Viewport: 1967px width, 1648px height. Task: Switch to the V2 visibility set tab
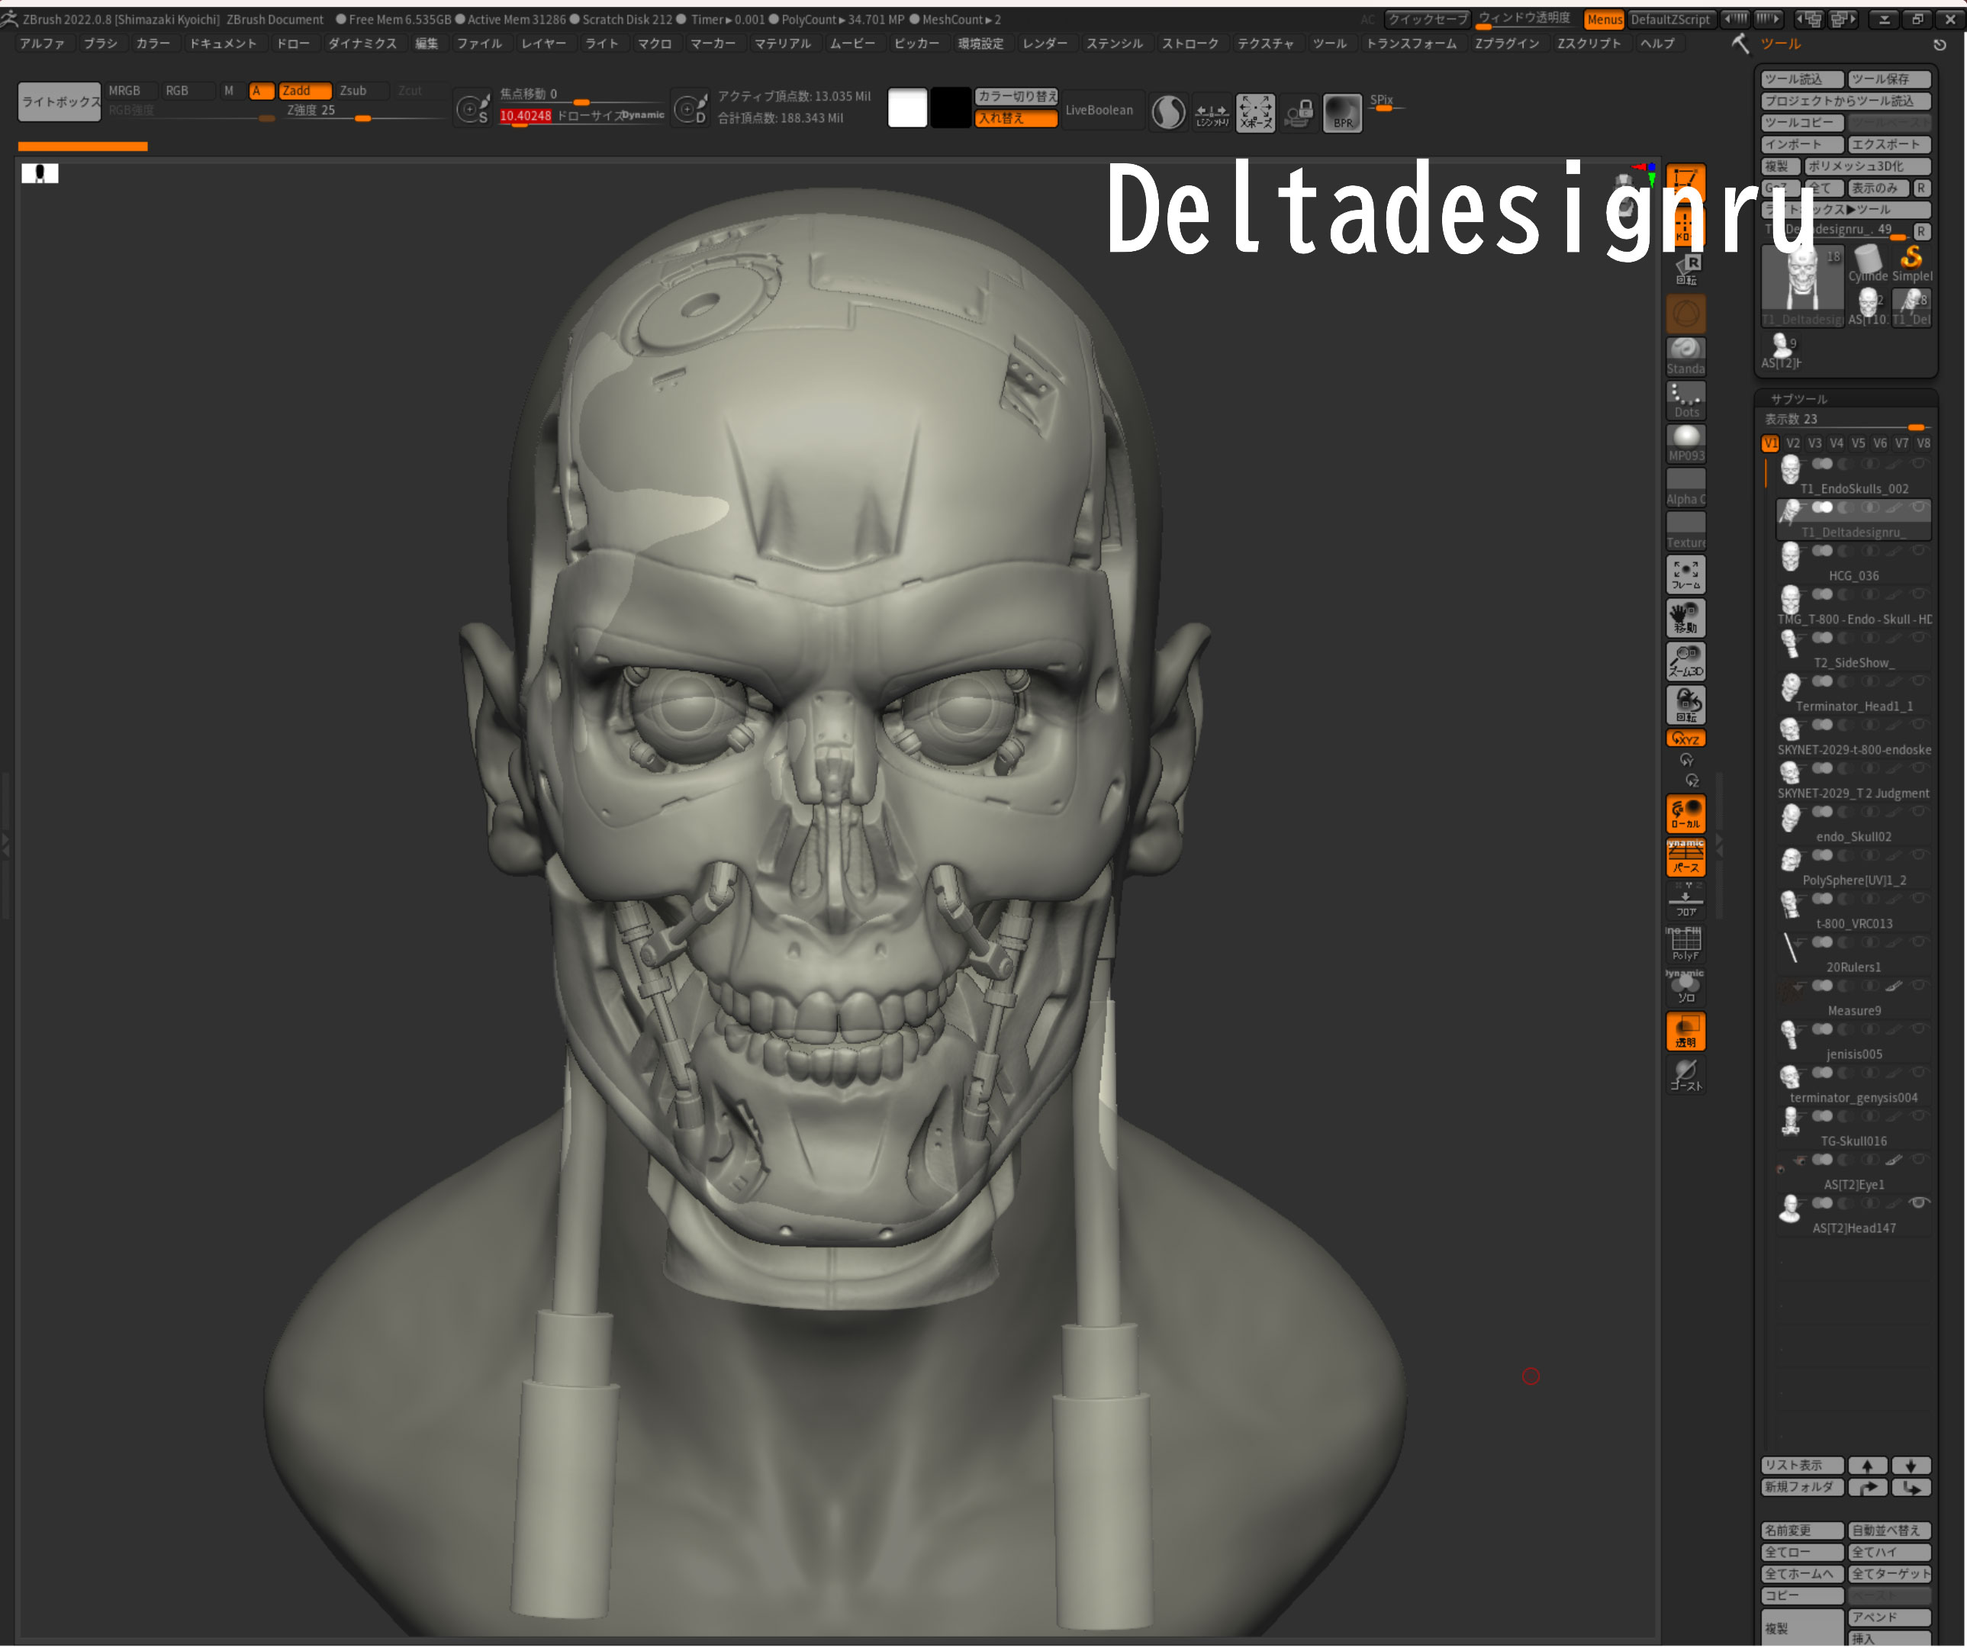point(1792,444)
